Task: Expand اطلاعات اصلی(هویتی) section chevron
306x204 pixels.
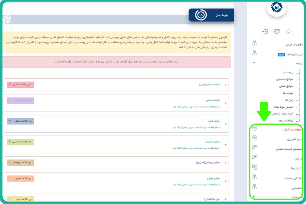Action: tap(226, 85)
